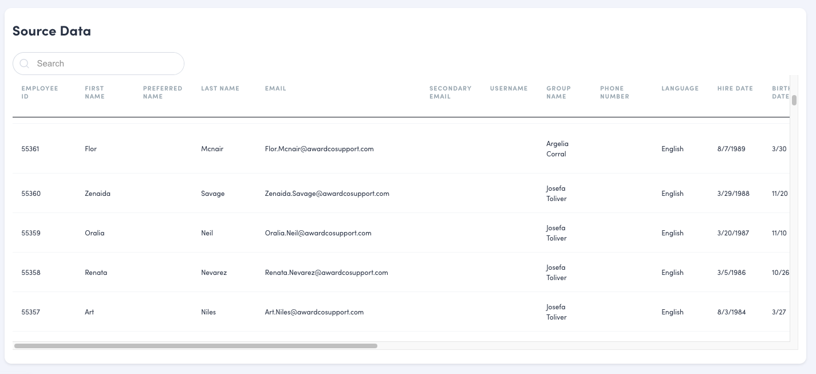Click Argelia Corral group name cell

tap(557, 149)
